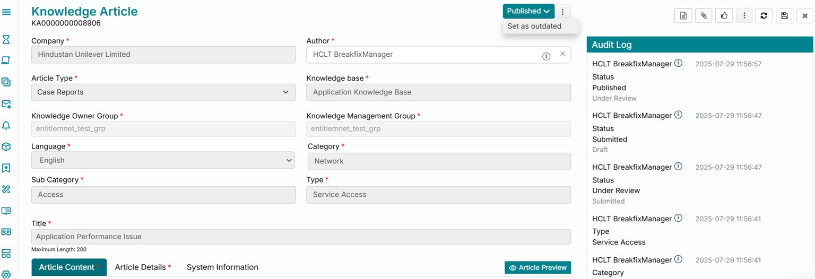Click the Article Preview button
The width and height of the screenshot is (815, 279).
click(537, 267)
